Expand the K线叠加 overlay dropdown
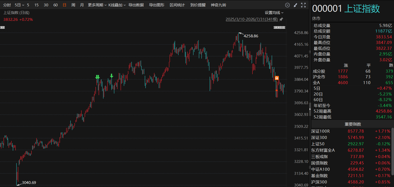Viewport: 394px width, 187px height. 117,5
